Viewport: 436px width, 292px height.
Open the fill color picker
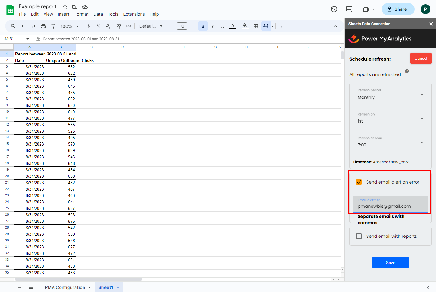coord(245,26)
